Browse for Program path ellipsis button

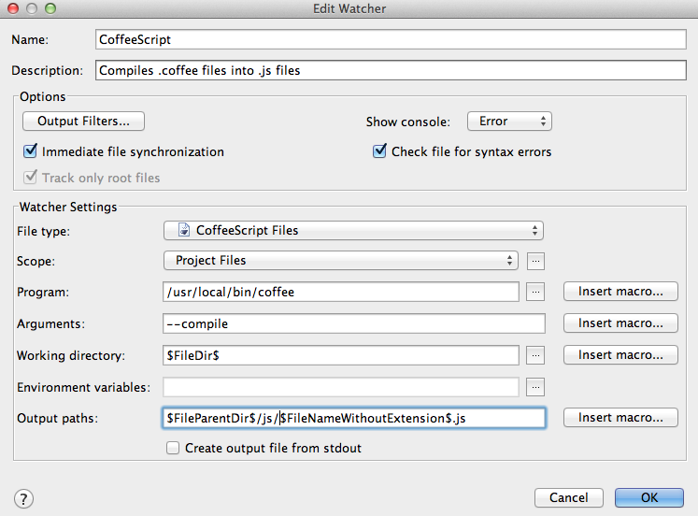pyautogui.click(x=535, y=292)
